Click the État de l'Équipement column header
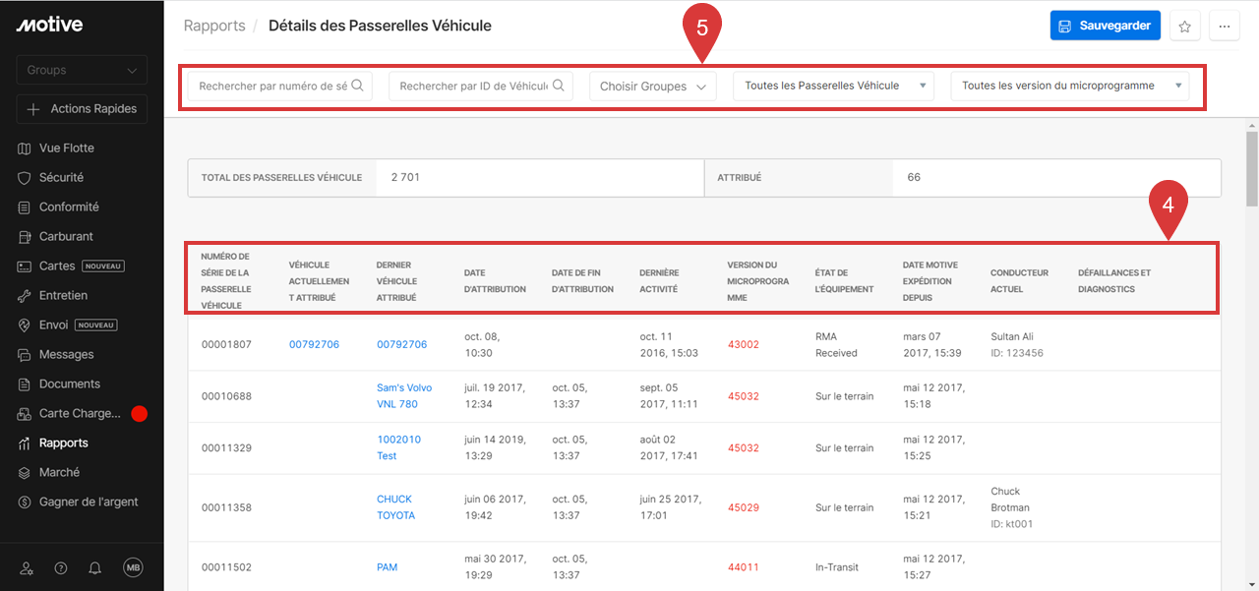Screen dimensions: 1259x591 click(x=845, y=280)
